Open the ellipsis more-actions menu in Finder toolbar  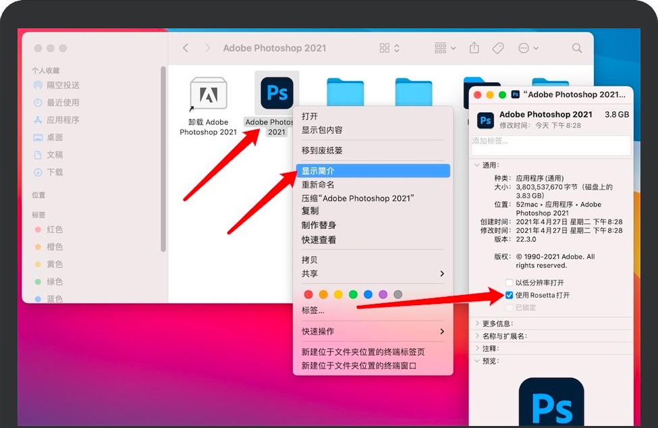click(528, 48)
